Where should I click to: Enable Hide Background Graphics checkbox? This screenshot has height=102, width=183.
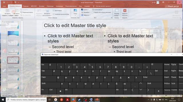coord(93,12)
